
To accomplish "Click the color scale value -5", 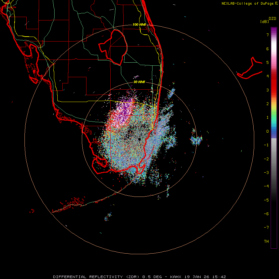I will pos(266,200).
